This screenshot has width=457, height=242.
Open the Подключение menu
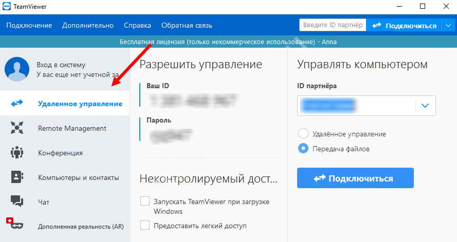tap(29, 25)
